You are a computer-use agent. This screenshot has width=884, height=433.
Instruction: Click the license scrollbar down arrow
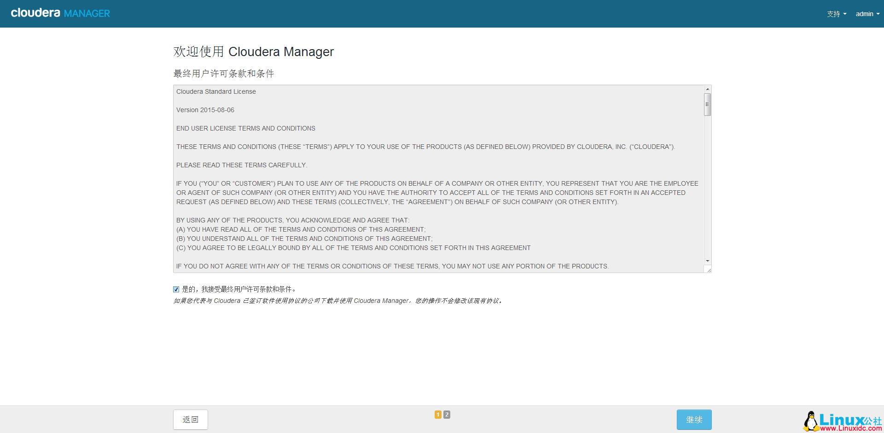click(x=708, y=261)
